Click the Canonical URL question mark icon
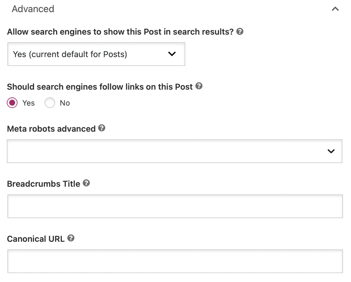351x282 pixels. tap(71, 238)
